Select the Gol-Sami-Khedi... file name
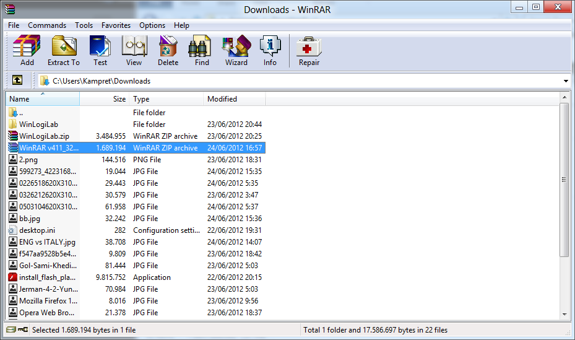This screenshot has width=575, height=340. coord(48,266)
